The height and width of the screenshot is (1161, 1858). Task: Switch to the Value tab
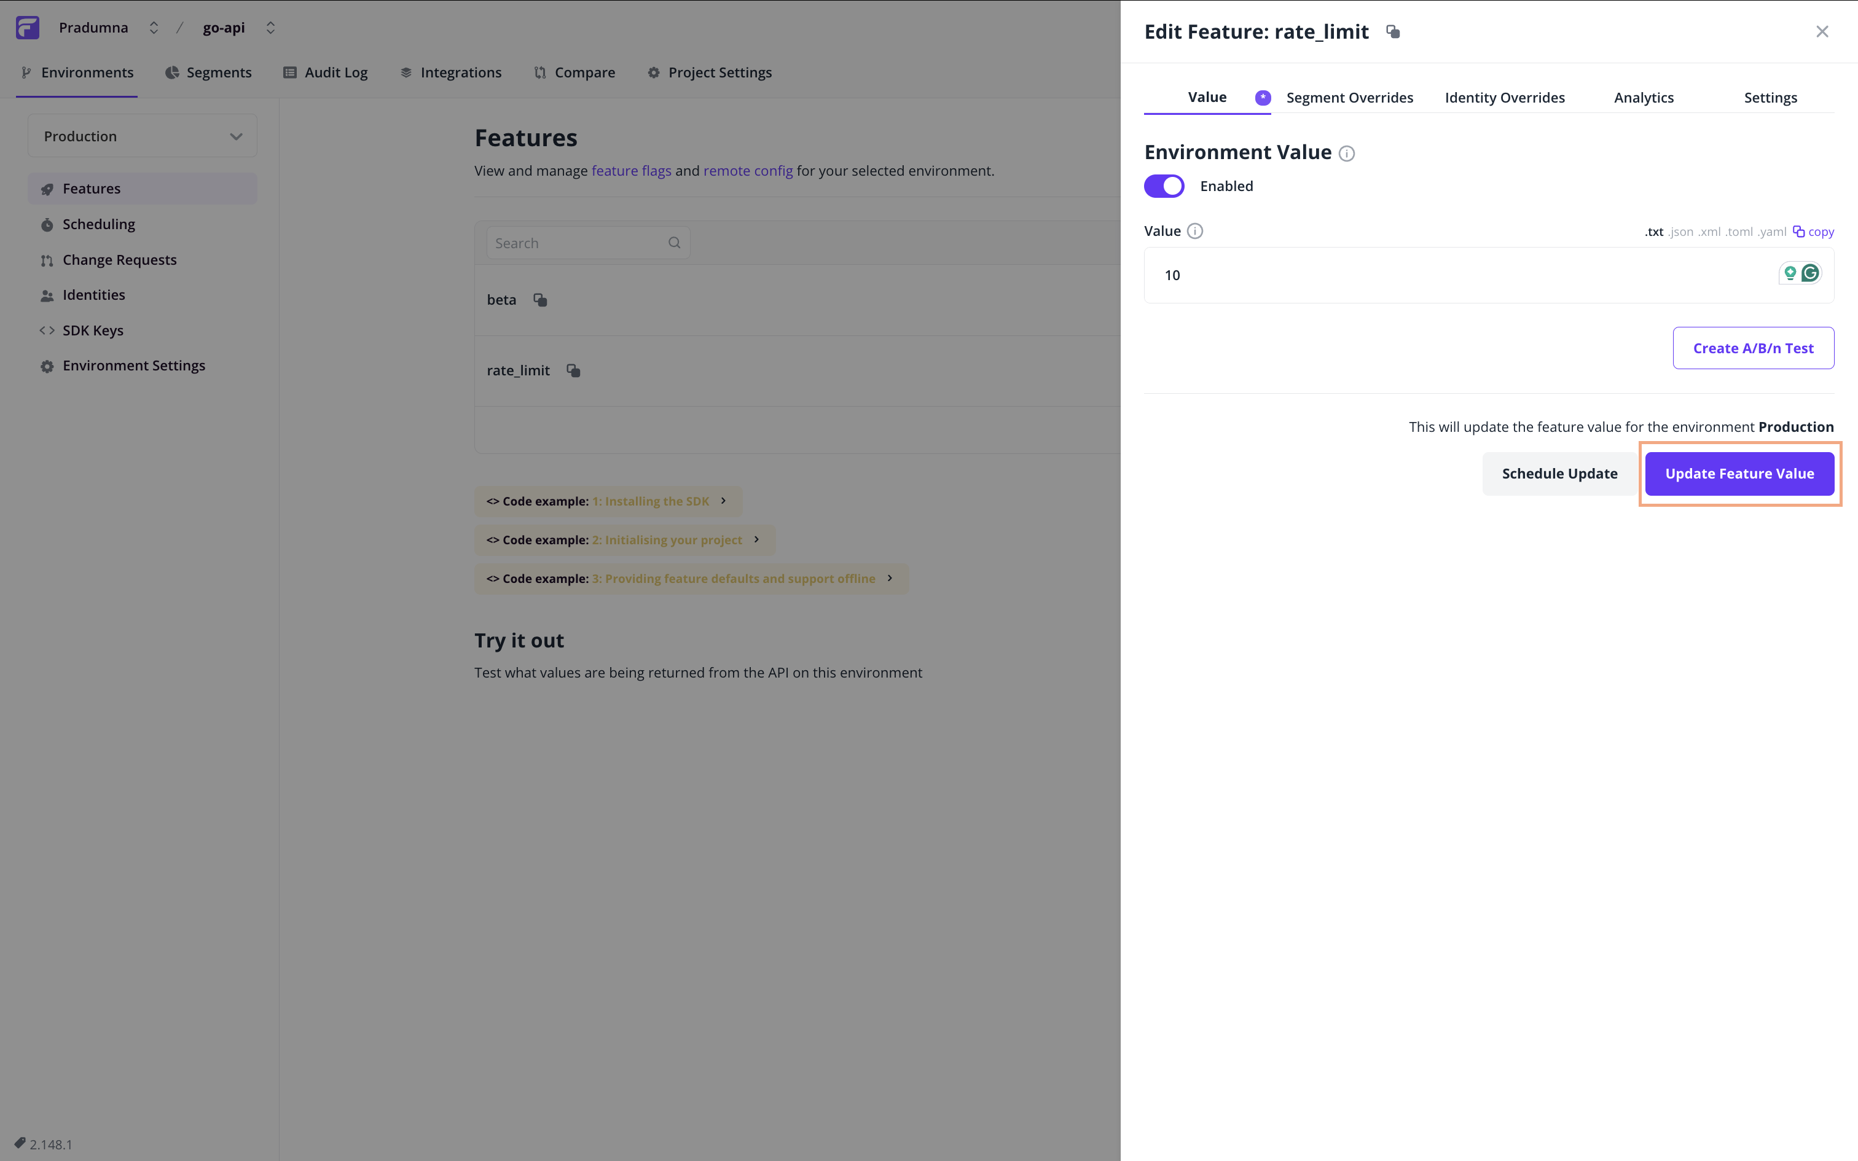(1207, 98)
